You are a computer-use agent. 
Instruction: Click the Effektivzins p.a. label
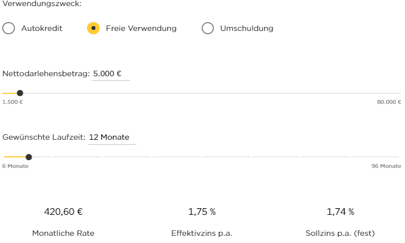pos(202,233)
